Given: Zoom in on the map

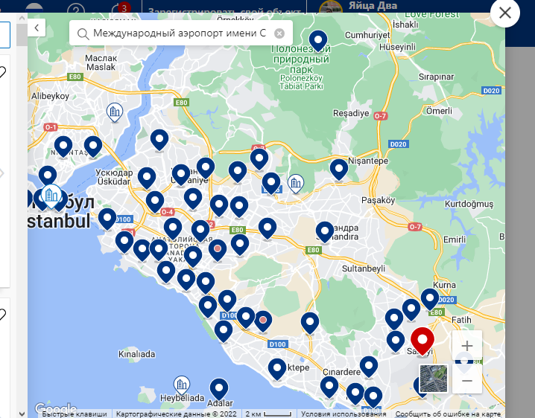Looking at the screenshot, I should pos(466,346).
